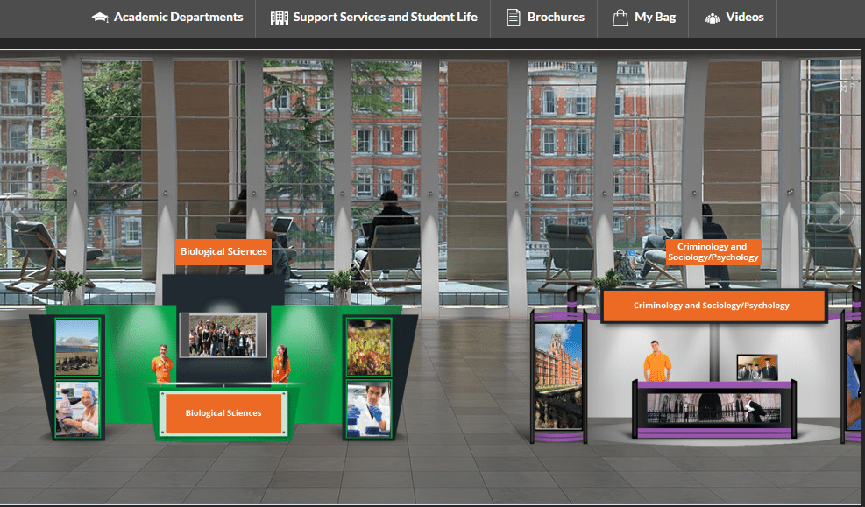Viewport: 865px width, 507px height.
Task: Select the Biological Sciences desk sign
Action: click(223, 413)
